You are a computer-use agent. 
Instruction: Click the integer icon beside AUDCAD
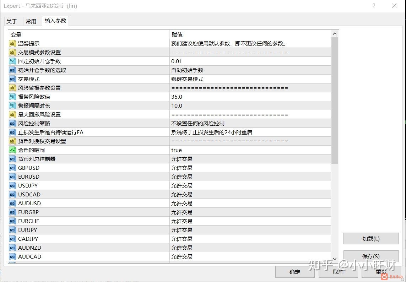point(12,257)
